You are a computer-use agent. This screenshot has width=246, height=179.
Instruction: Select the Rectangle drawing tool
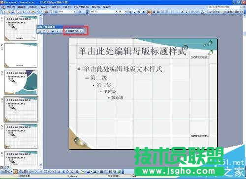[x=45, y=172]
